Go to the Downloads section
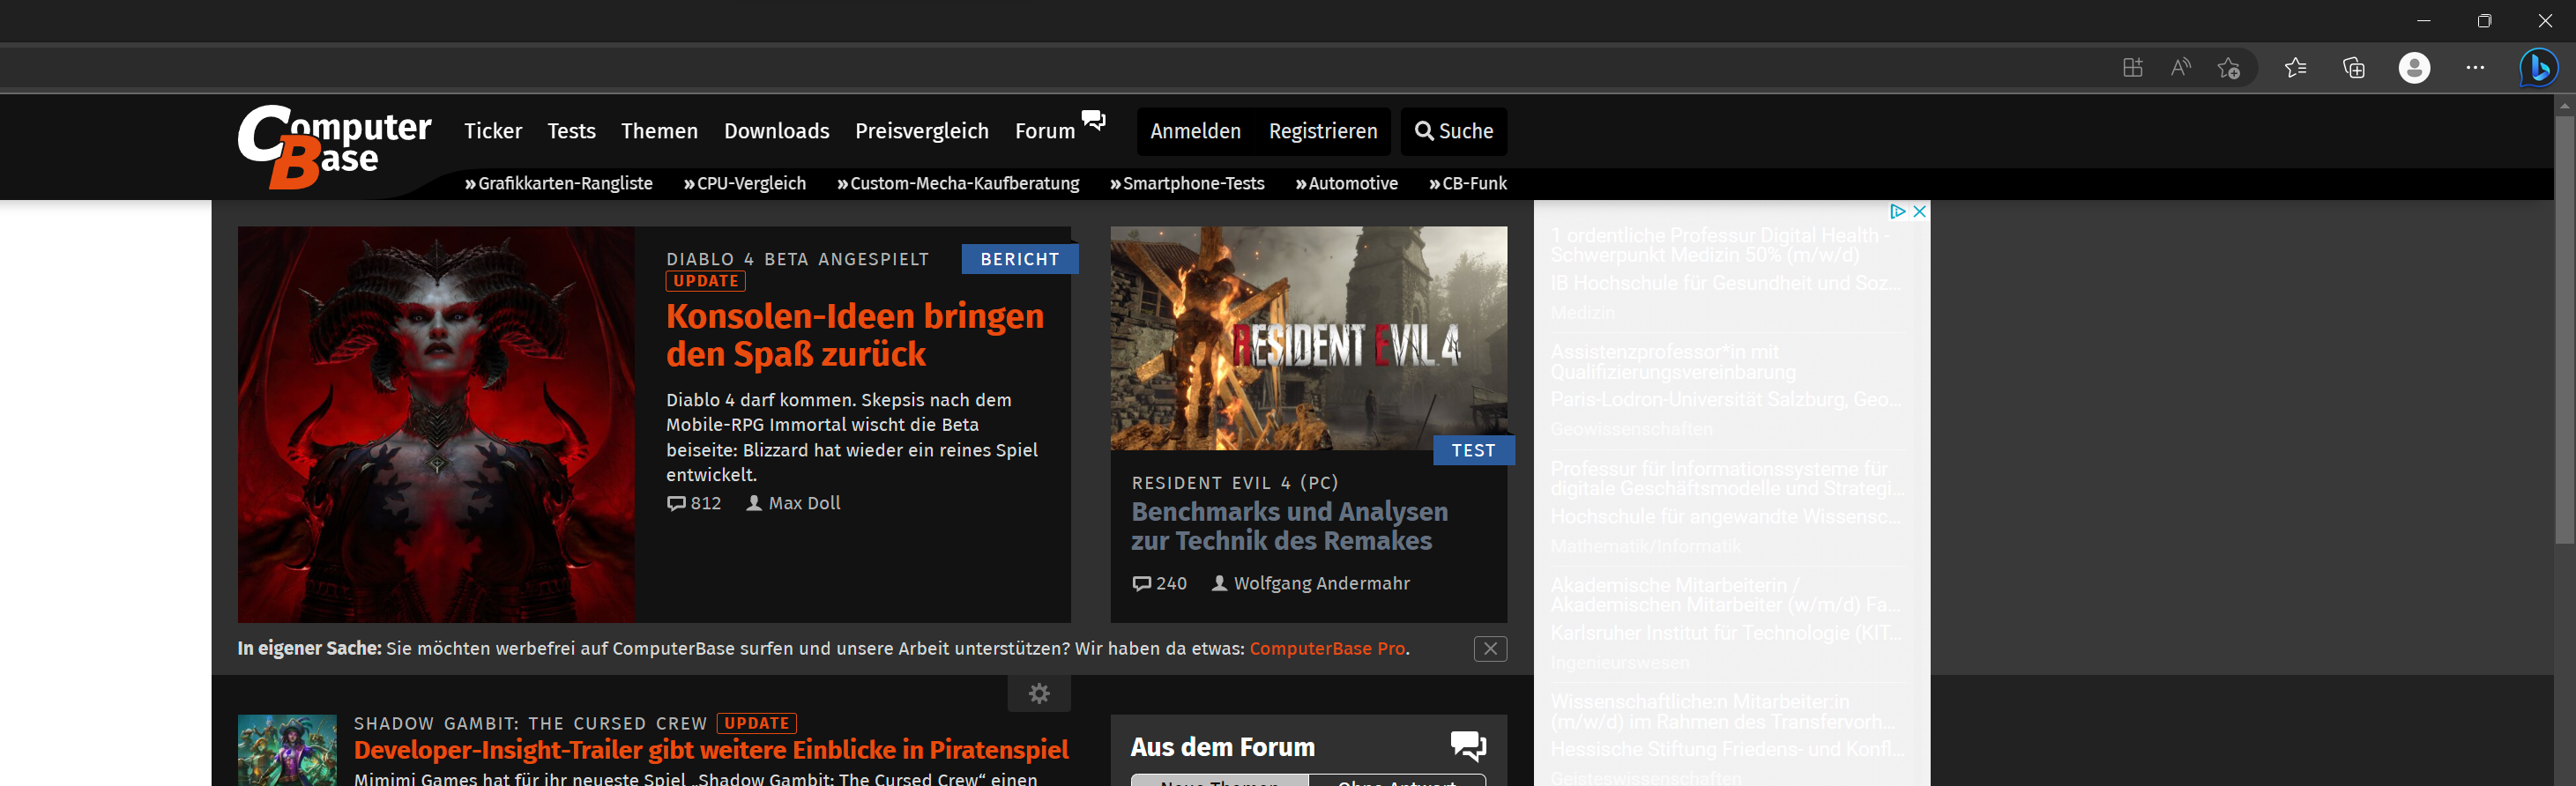The height and width of the screenshot is (786, 2576). point(776,131)
